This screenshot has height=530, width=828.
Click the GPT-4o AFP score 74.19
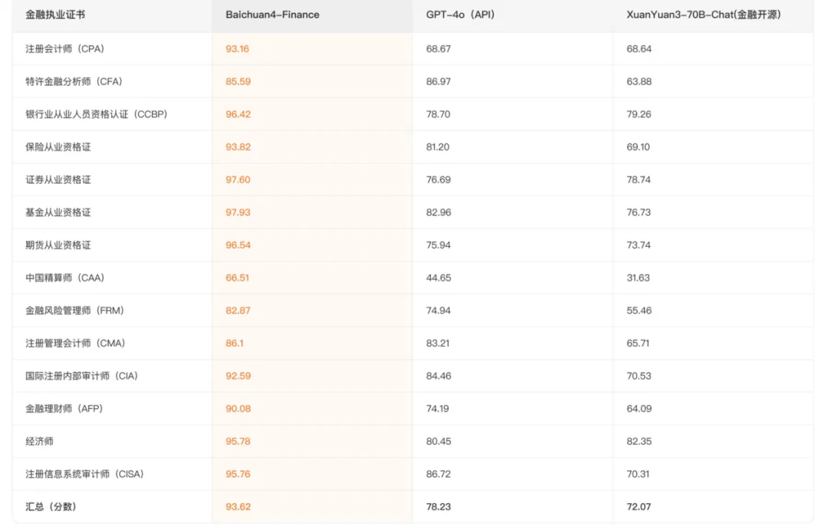coord(437,409)
